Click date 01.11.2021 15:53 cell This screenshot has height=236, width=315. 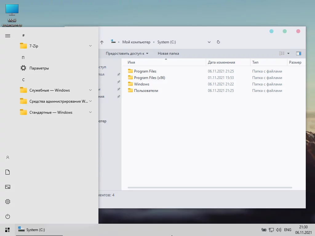point(221,78)
